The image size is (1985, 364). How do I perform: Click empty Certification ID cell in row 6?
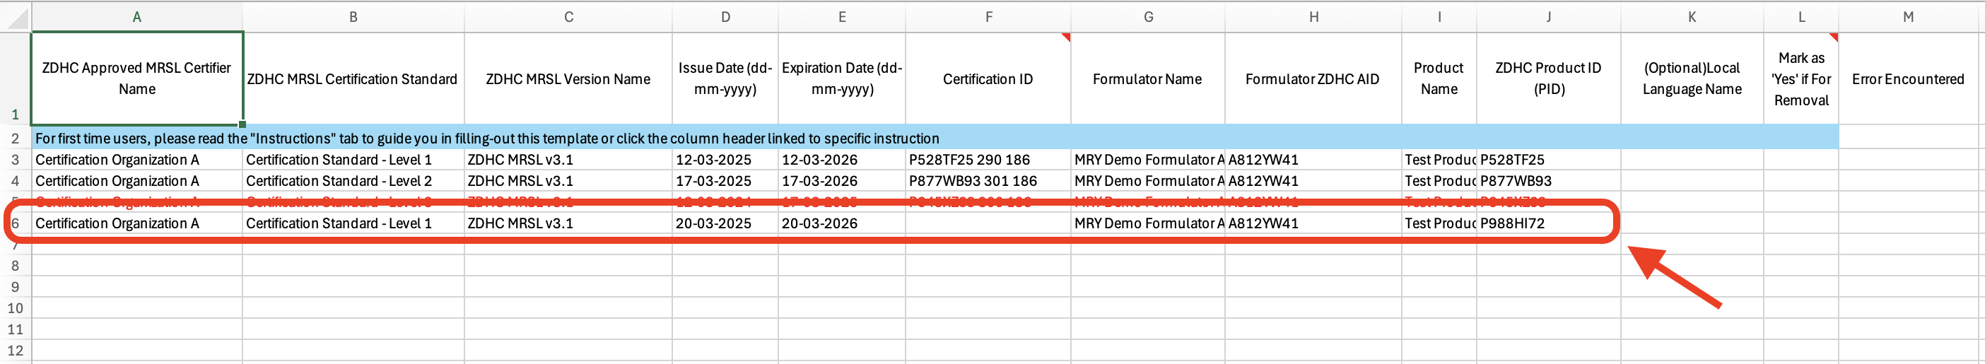(x=988, y=223)
